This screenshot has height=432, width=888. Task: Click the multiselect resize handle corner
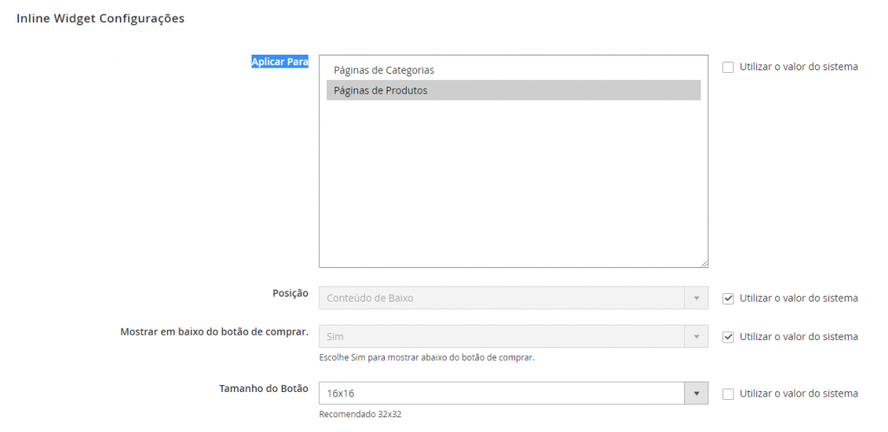coord(704,263)
